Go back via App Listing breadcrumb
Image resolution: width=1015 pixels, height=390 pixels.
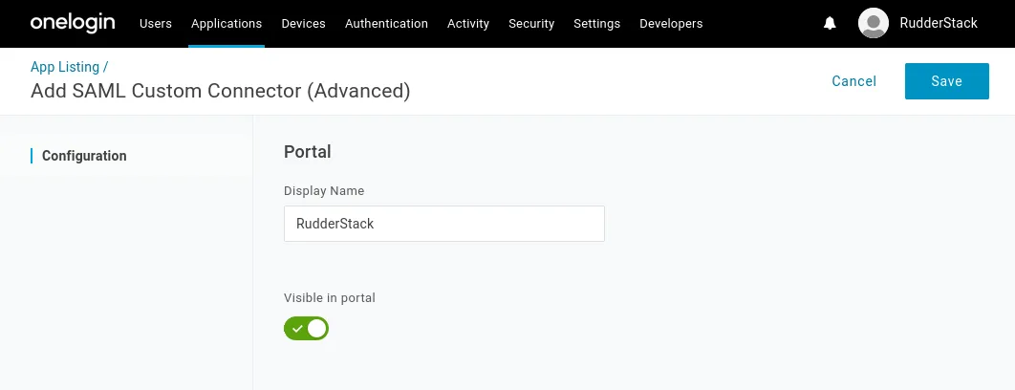[x=65, y=67]
